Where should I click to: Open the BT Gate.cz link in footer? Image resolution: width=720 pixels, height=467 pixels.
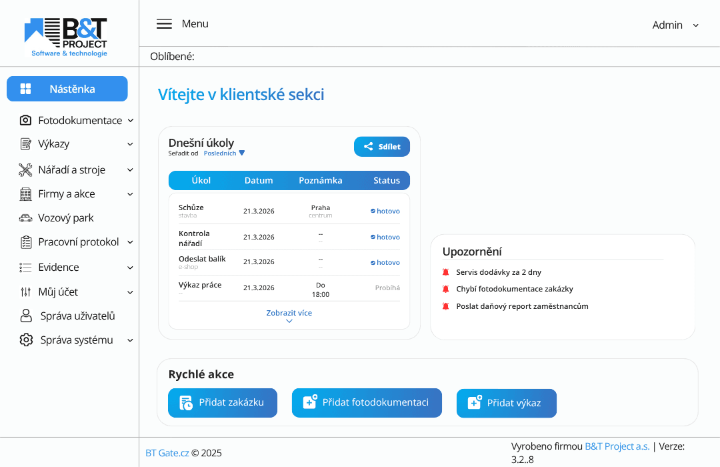click(x=167, y=453)
